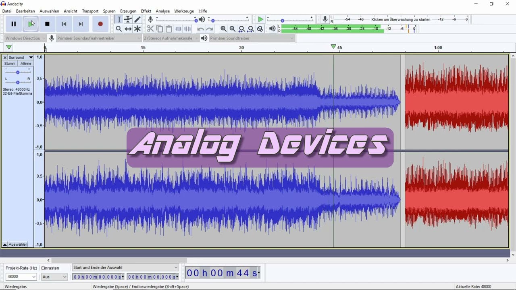The width and height of the screenshot is (516, 290).
Task: Select the Envelope tool
Action: [x=128, y=19]
